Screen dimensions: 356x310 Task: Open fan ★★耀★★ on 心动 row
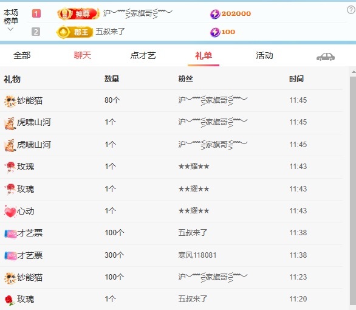[x=194, y=211]
